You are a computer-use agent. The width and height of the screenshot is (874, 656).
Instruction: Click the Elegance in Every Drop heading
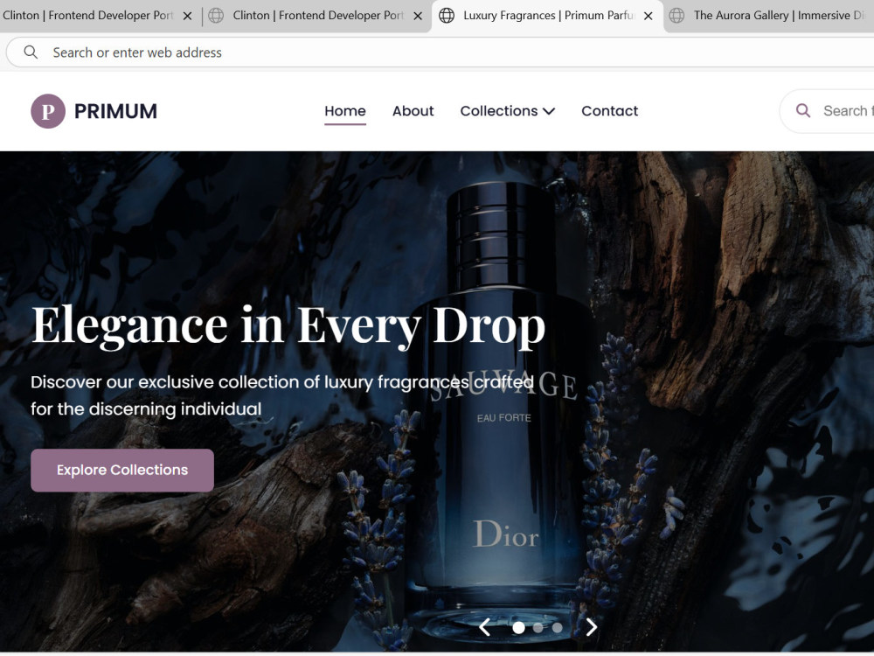288,325
